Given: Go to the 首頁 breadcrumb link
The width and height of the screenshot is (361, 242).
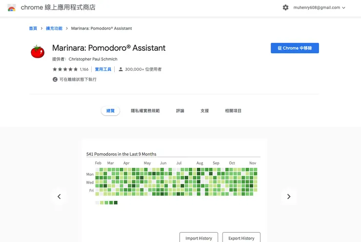Looking at the screenshot, I should 33,28.
